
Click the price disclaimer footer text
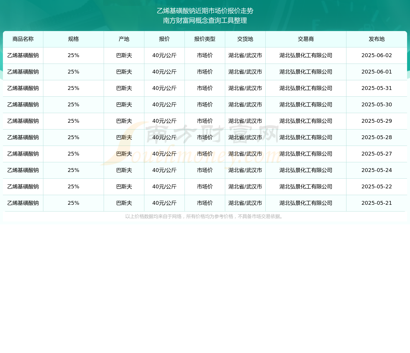[x=204, y=216]
